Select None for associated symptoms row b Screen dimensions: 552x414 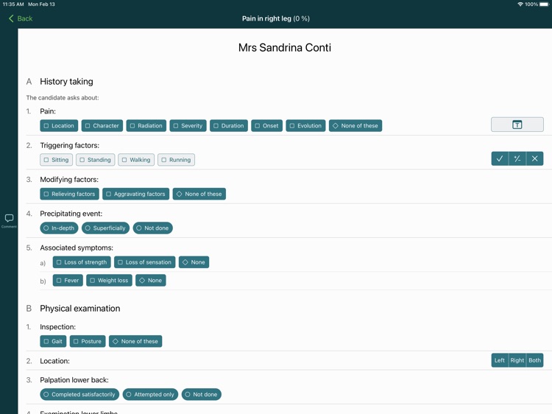151,281
